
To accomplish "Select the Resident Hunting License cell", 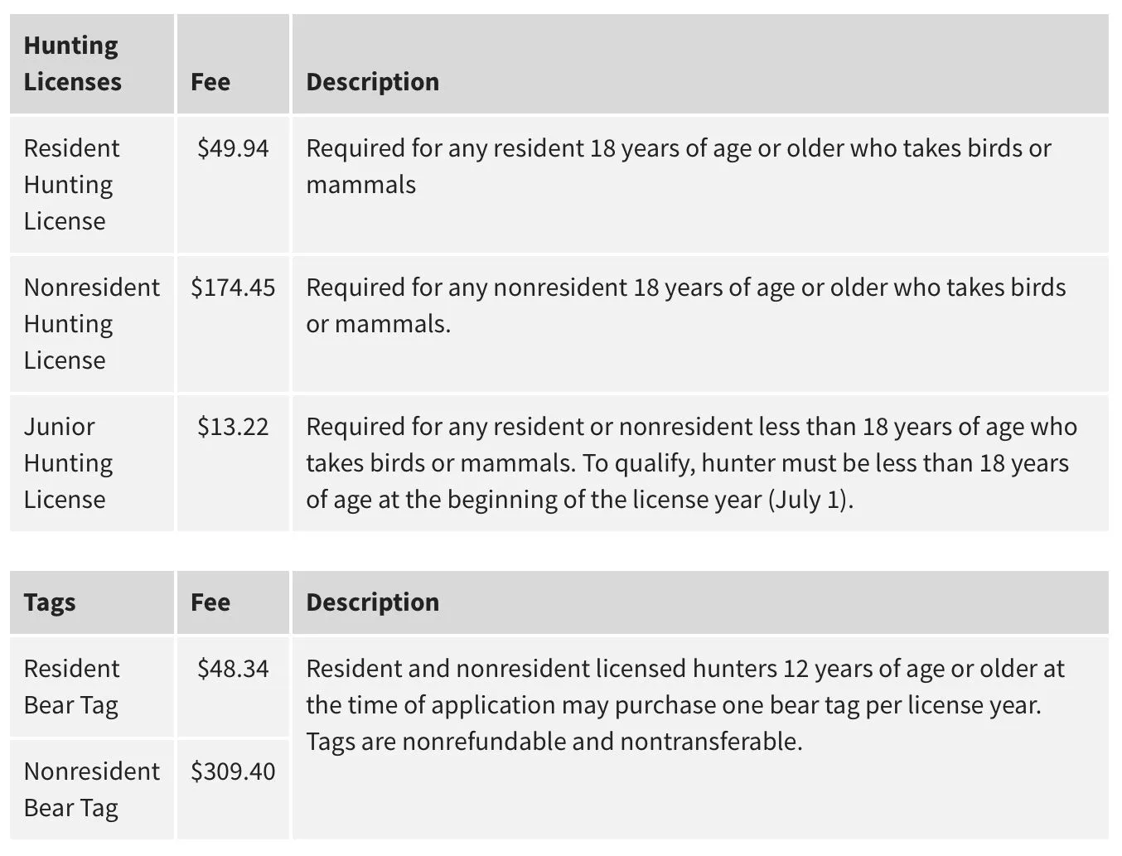I will click(x=92, y=185).
